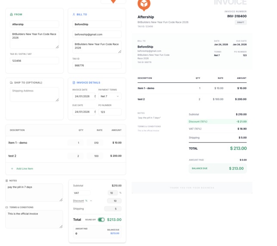Edit quantity of Item 1 - demo
The width and height of the screenshot is (277, 246).
pyautogui.click(x=76, y=143)
